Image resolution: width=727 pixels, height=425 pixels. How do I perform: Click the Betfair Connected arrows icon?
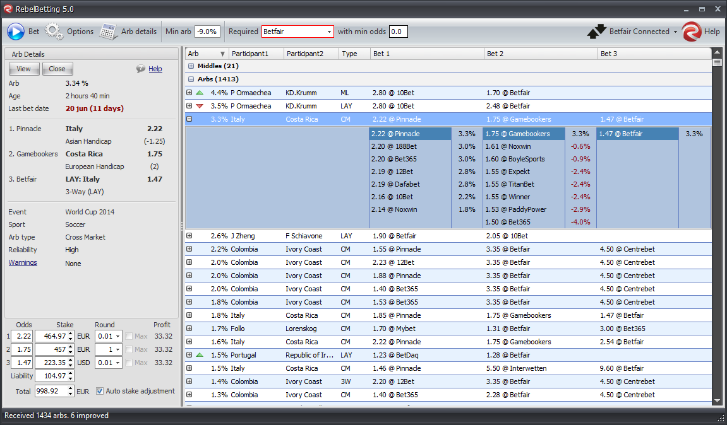pyautogui.click(x=596, y=32)
